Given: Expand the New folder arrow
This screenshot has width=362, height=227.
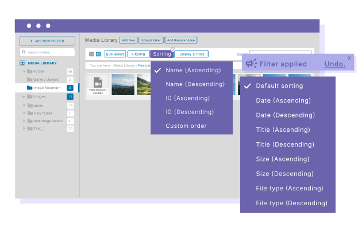Looking at the screenshot, I should pyautogui.click(x=24, y=113).
